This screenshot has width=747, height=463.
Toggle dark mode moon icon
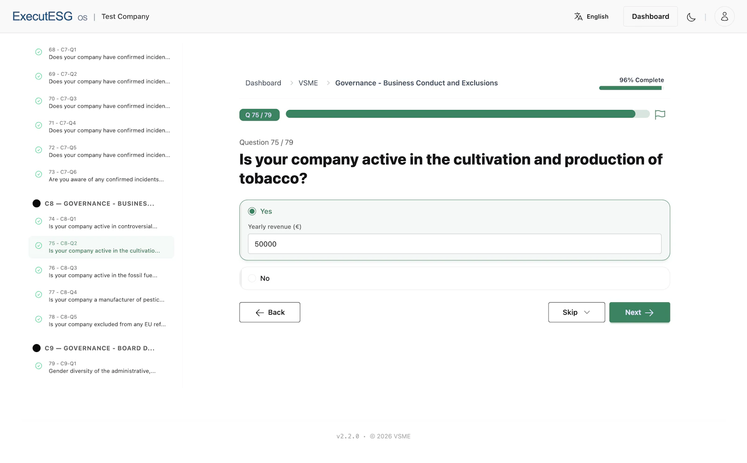691,17
